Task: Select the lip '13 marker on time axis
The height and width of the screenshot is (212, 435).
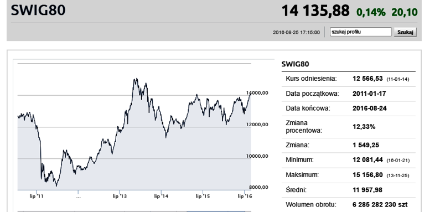Action: (120, 197)
